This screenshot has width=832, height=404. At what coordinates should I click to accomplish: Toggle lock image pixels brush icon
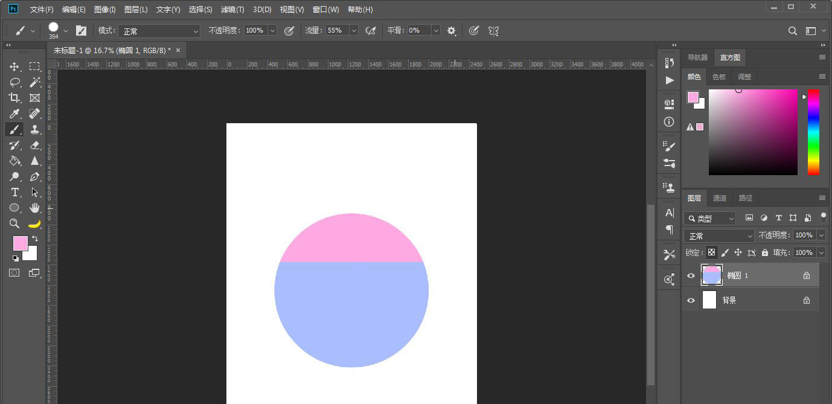pyautogui.click(x=725, y=252)
